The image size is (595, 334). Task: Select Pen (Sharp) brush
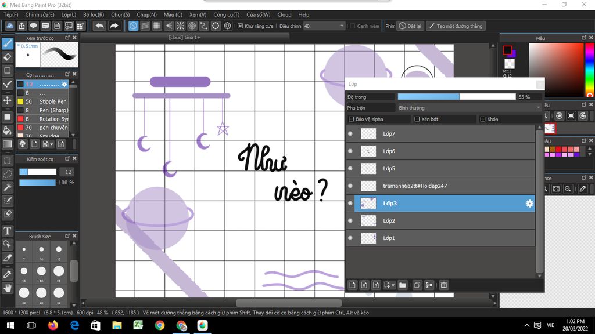[x=42, y=110]
